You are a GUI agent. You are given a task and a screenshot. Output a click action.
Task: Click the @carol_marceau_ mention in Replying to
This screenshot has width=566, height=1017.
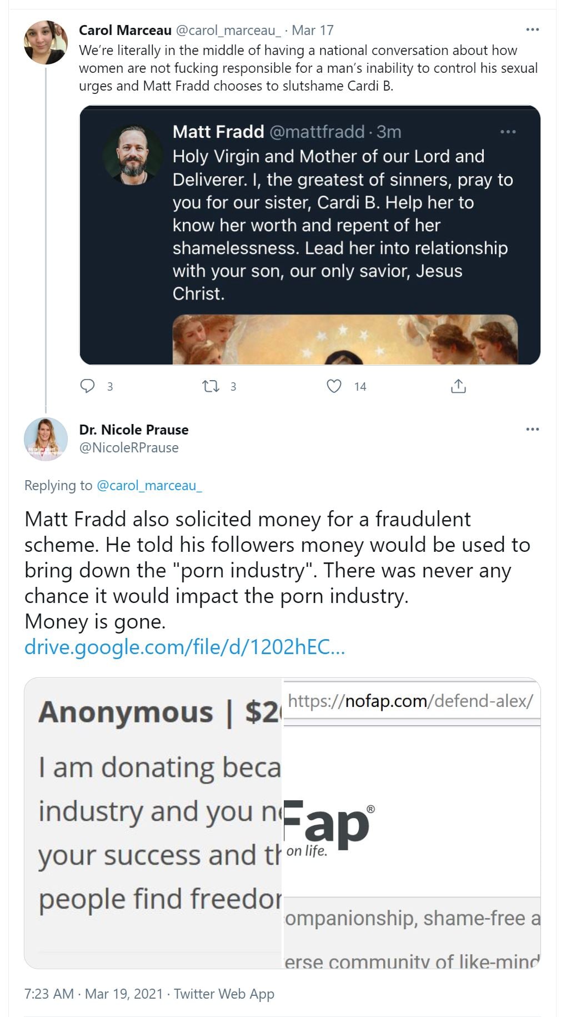(x=149, y=486)
